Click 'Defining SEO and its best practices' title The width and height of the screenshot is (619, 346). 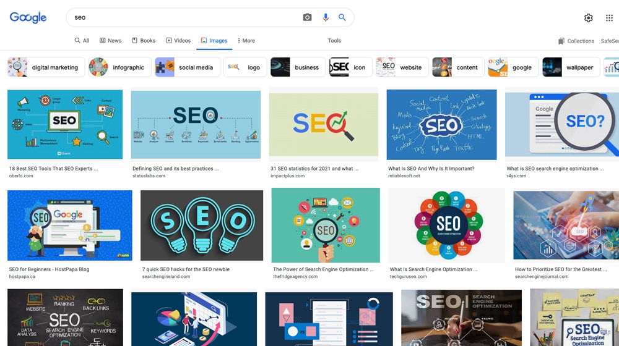coord(176,168)
